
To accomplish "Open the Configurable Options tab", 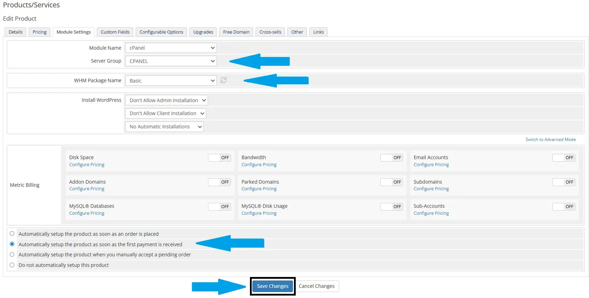I will pos(161,32).
